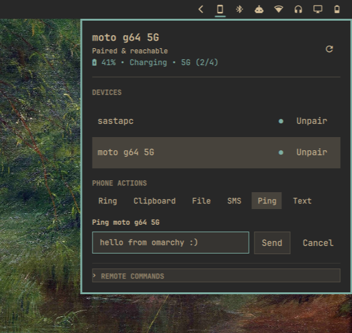Refresh device status with the reload icon
352x333 pixels.
click(329, 49)
